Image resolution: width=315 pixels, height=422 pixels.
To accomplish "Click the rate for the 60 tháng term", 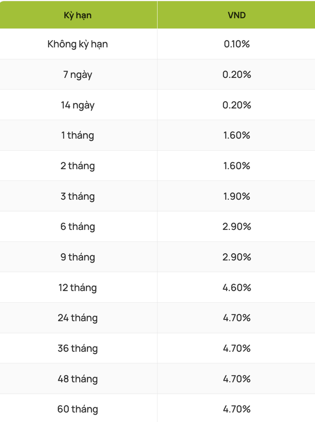I will point(237,409).
